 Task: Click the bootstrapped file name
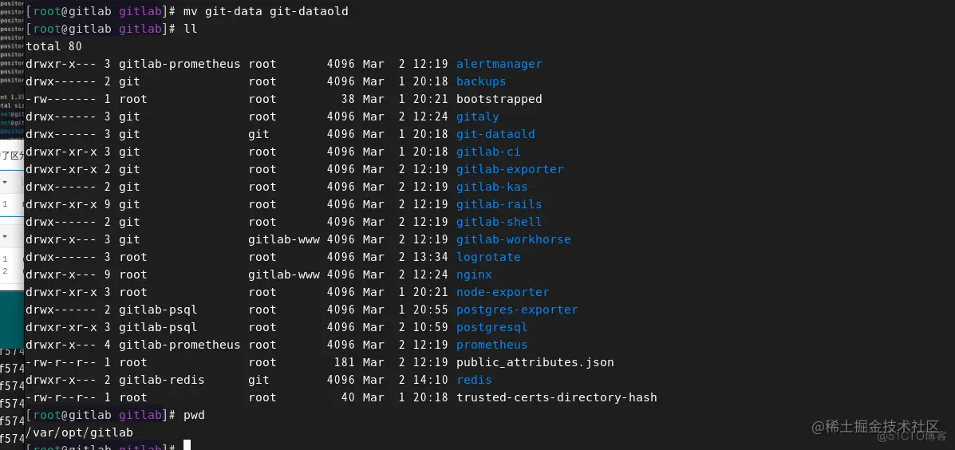tap(499, 99)
